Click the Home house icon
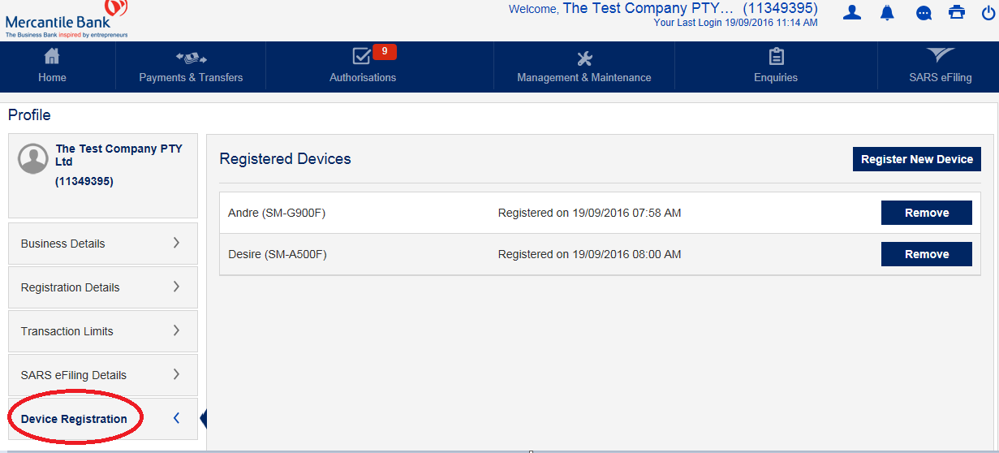The width and height of the screenshot is (999, 453). [x=52, y=57]
